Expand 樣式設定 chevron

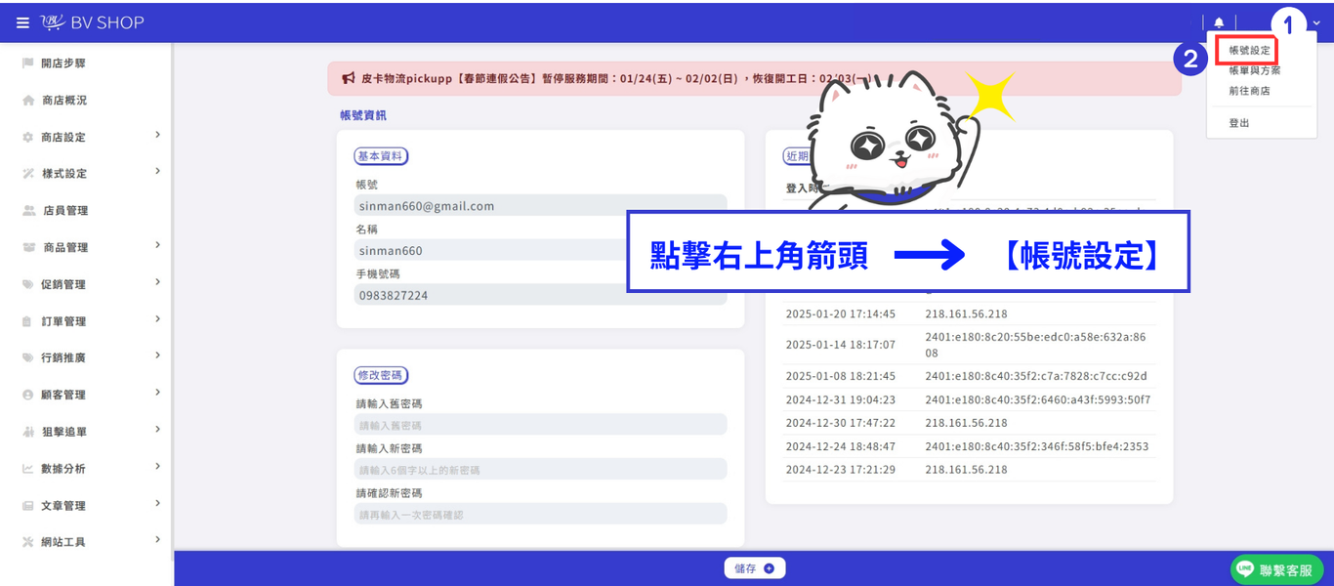coord(157,172)
